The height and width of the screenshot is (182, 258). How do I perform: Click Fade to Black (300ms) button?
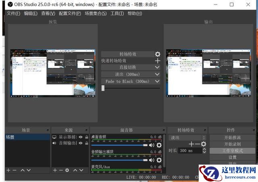pos(128,81)
